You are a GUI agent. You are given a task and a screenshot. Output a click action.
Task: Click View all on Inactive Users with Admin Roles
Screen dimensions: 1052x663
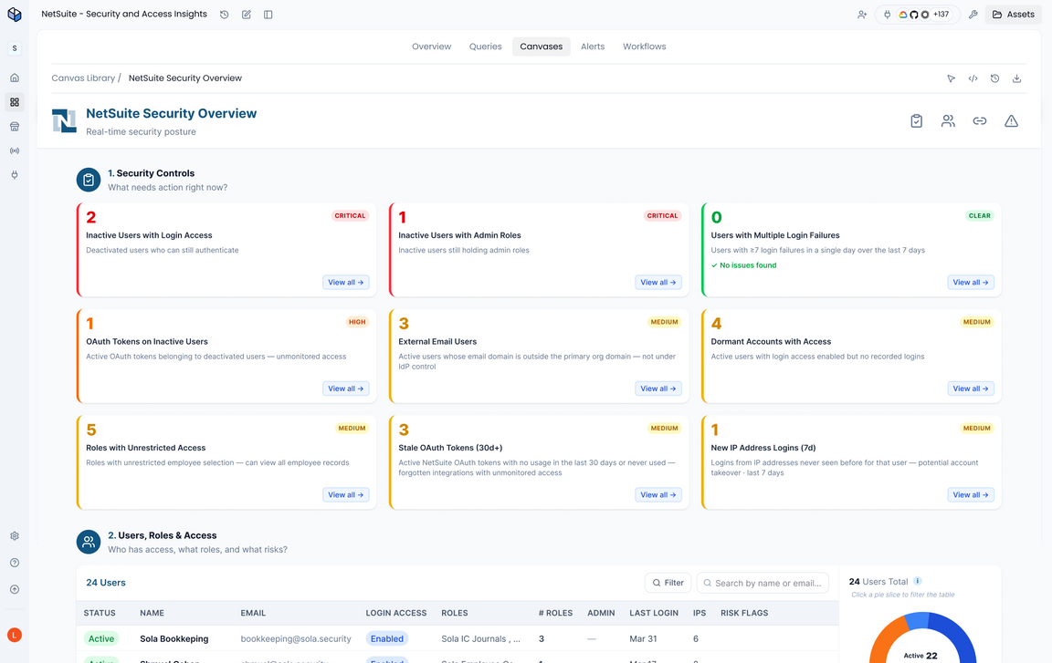point(657,283)
